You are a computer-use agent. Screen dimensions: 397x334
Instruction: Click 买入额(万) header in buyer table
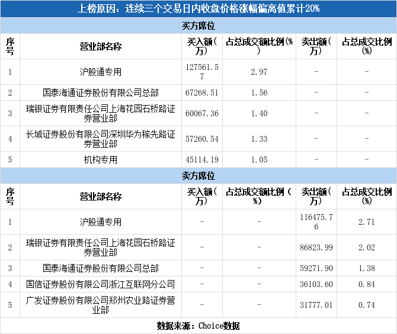(202, 46)
